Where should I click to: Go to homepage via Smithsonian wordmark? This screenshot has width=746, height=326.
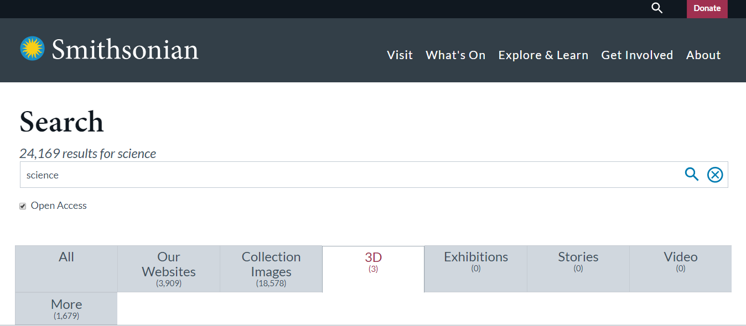click(x=125, y=50)
